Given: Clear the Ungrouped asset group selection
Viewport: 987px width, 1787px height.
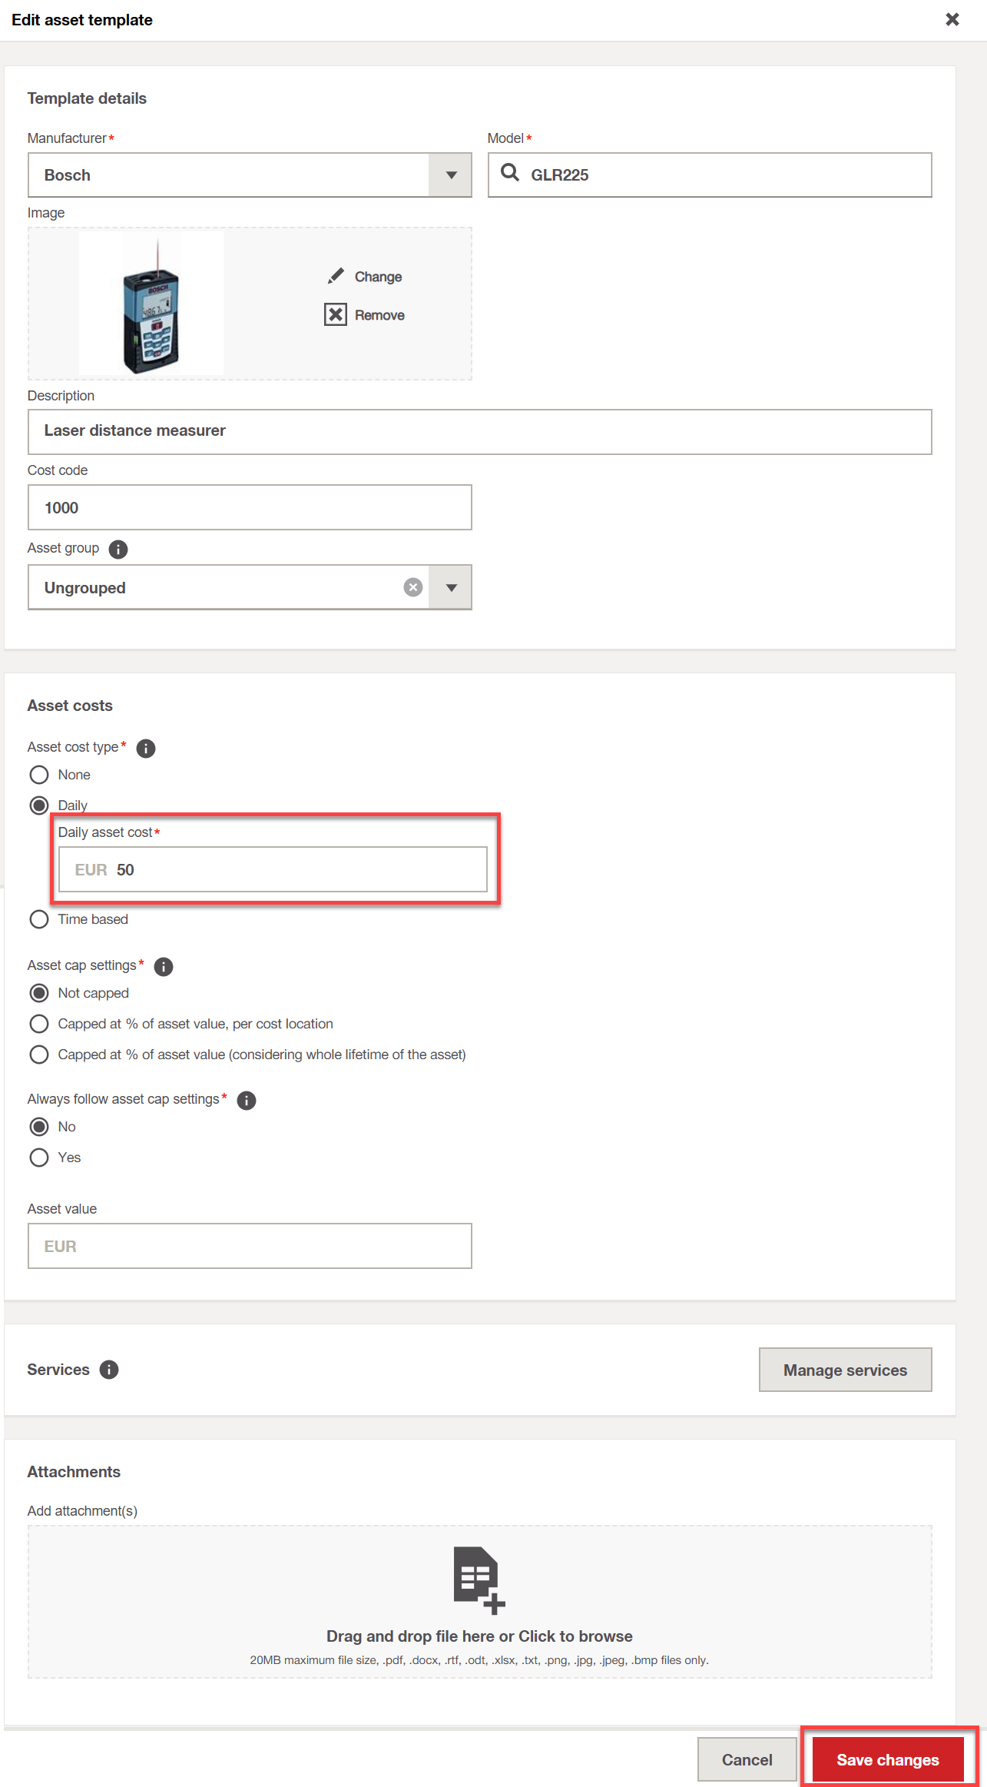Looking at the screenshot, I should pyautogui.click(x=413, y=587).
